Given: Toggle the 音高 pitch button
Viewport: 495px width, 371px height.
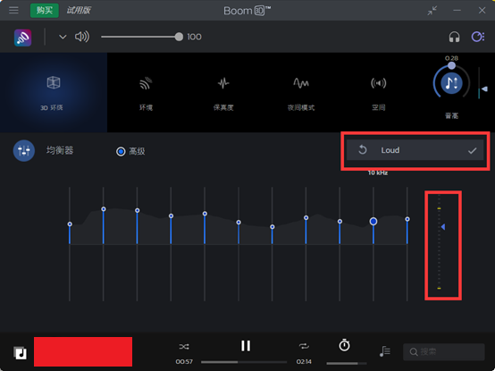Looking at the screenshot, I should [x=451, y=83].
